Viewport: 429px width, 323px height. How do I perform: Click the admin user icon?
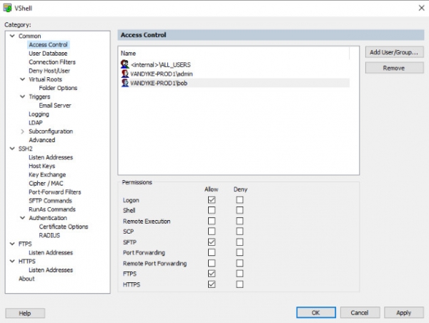pyautogui.click(x=125, y=74)
